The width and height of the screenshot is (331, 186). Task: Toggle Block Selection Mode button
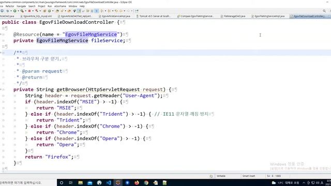(x=92, y=11)
